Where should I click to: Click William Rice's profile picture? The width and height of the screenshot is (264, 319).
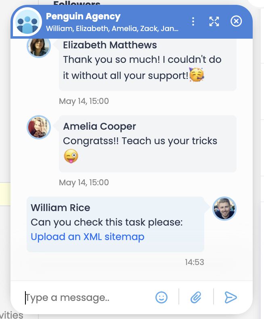224,209
